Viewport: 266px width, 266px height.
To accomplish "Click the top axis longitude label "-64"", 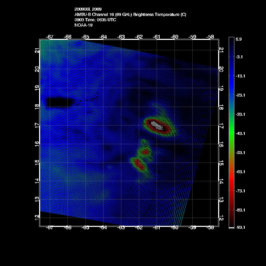I will (x=103, y=37).
